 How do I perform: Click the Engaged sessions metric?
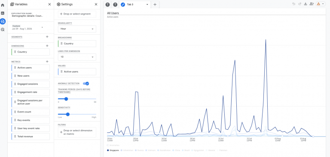tap(31, 84)
